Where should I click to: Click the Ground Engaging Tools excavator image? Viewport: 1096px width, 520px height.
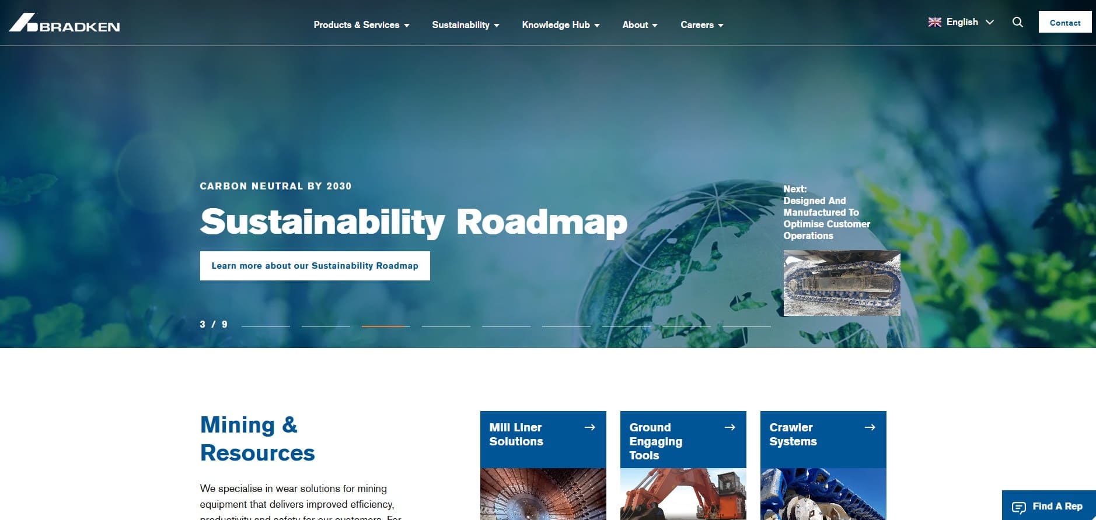[683, 494]
